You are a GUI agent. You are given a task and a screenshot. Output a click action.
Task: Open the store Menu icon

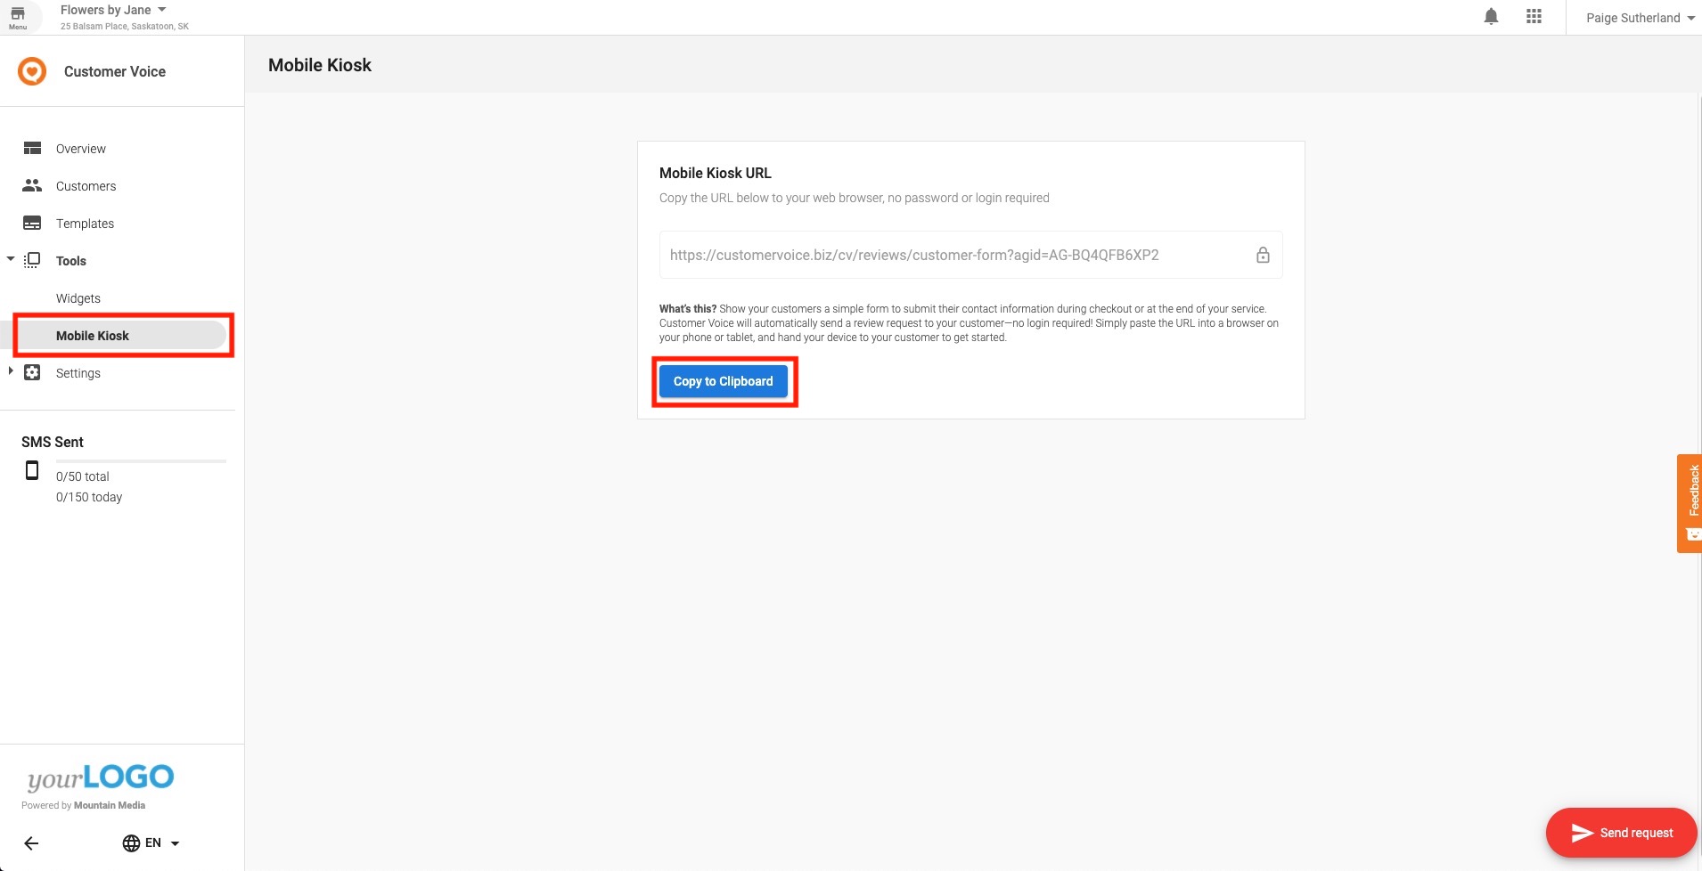18,17
